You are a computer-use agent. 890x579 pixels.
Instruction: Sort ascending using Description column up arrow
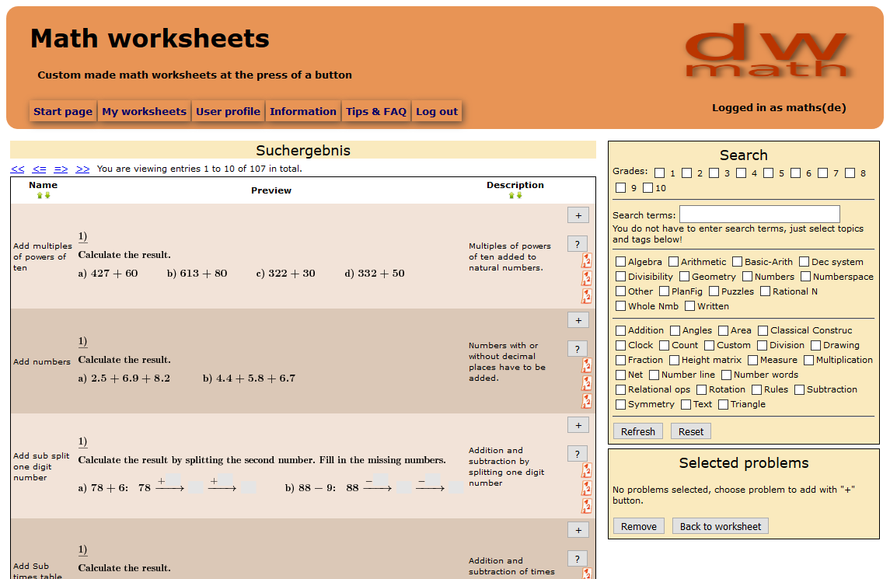511,195
